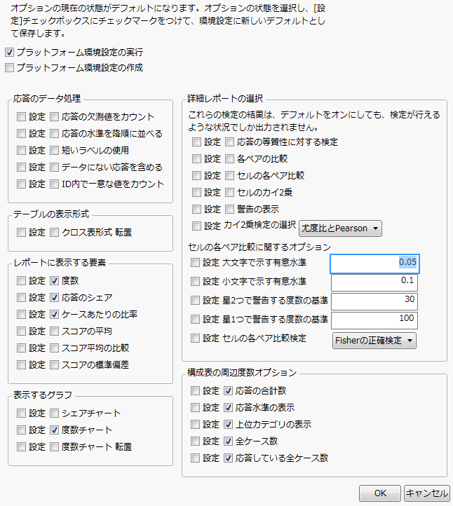Open 尤度比とPearson dropdown
453x506 pixels.
tap(341, 228)
